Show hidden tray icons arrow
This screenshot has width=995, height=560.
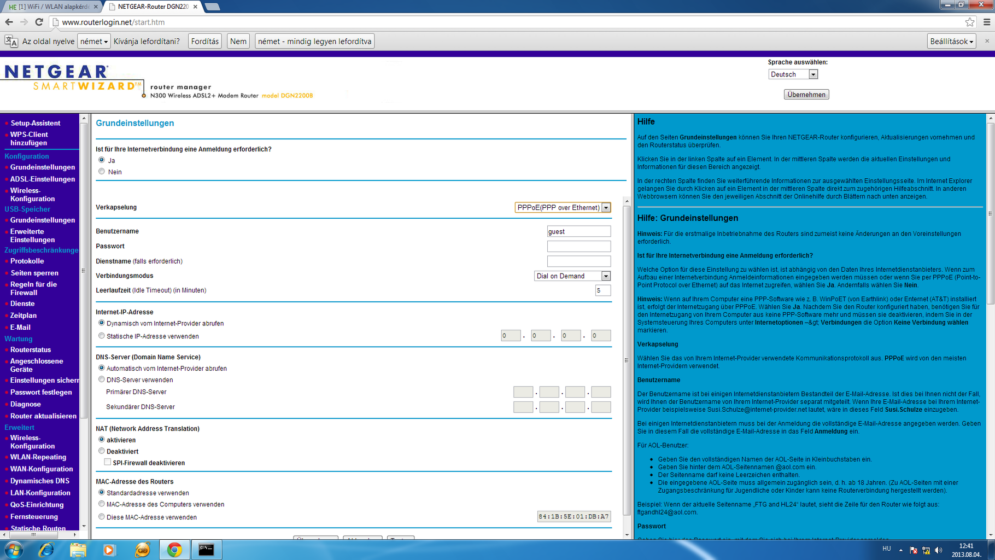point(901,550)
